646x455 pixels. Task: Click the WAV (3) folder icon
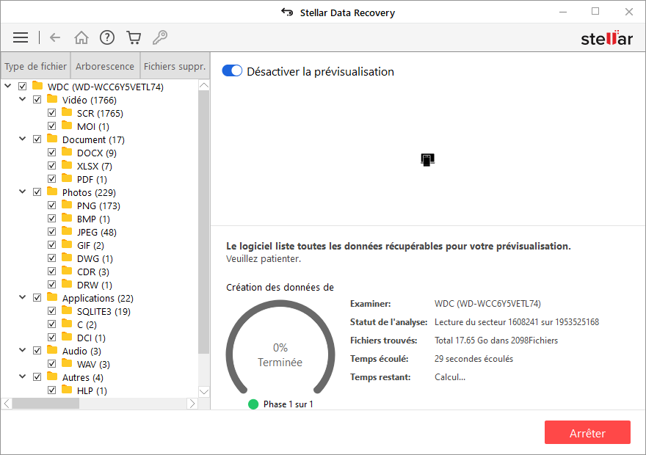(67, 363)
